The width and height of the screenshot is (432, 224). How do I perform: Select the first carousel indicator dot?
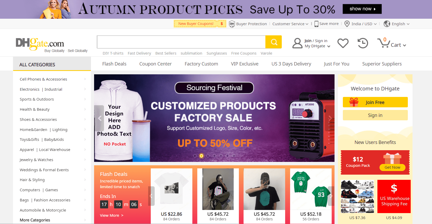[x=195, y=156]
